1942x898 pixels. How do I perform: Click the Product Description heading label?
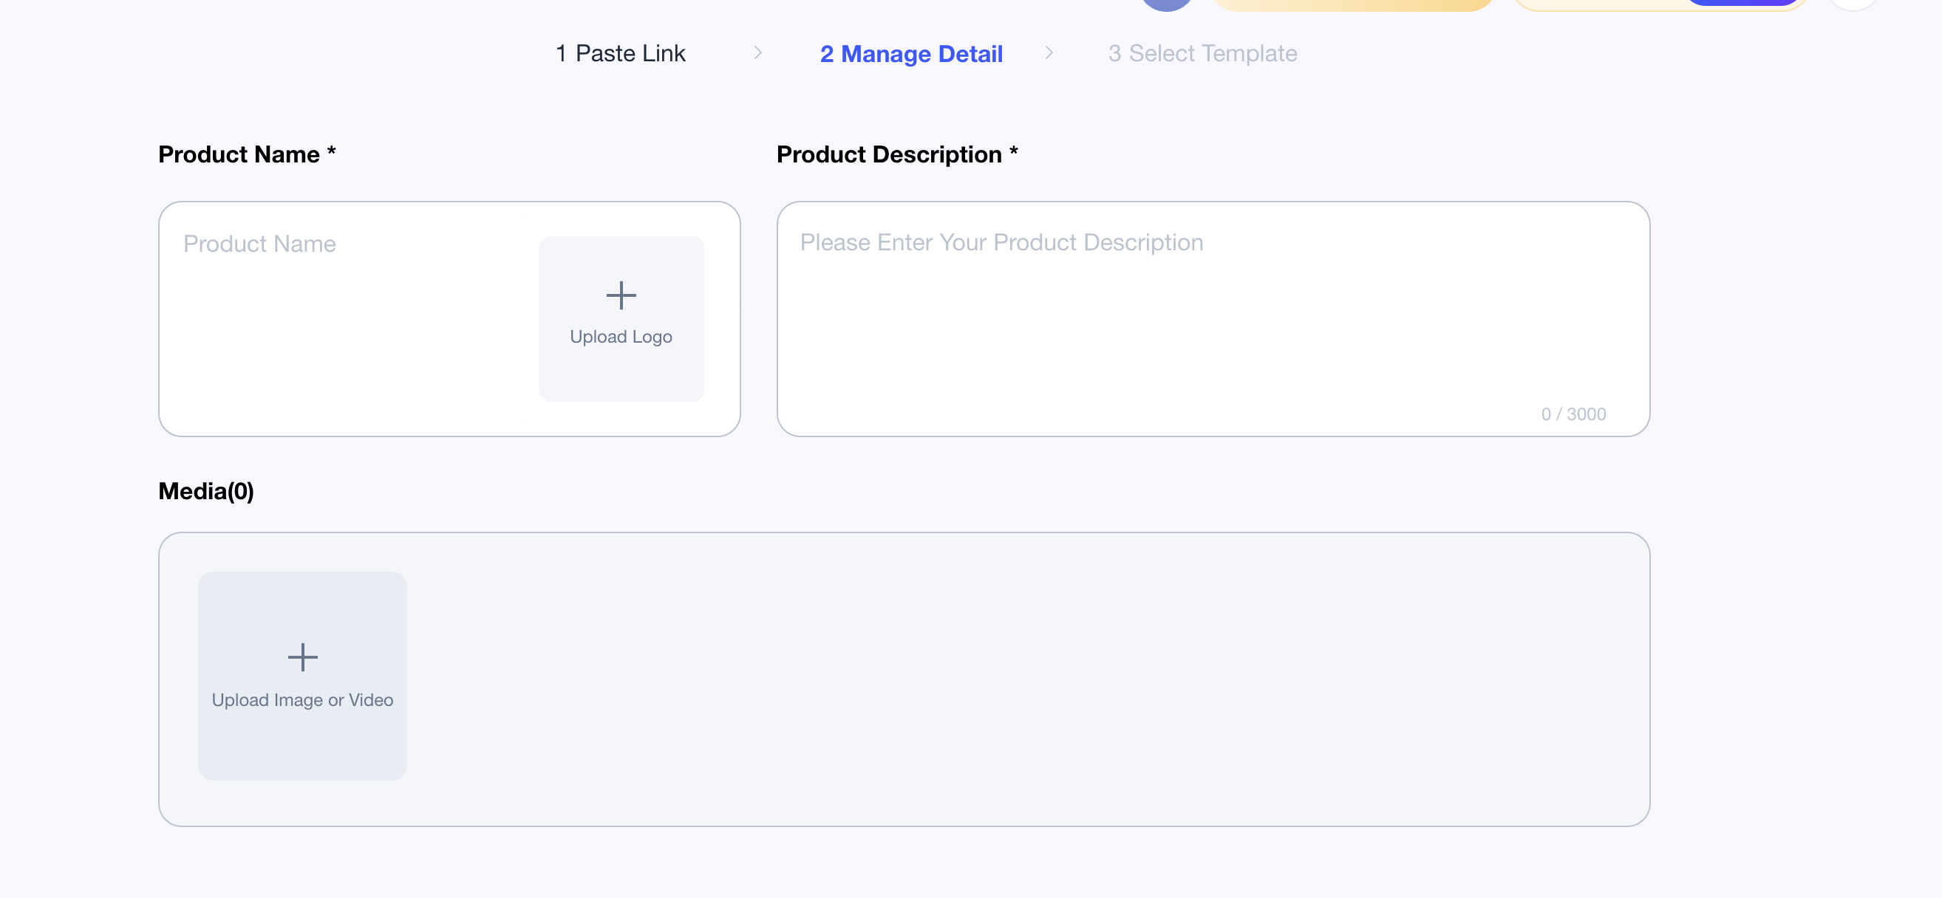(x=897, y=154)
